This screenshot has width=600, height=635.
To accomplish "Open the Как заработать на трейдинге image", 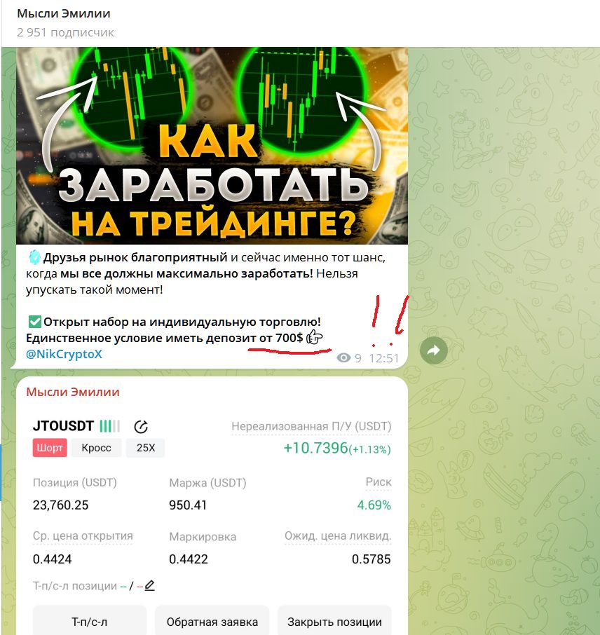I will pos(212,146).
